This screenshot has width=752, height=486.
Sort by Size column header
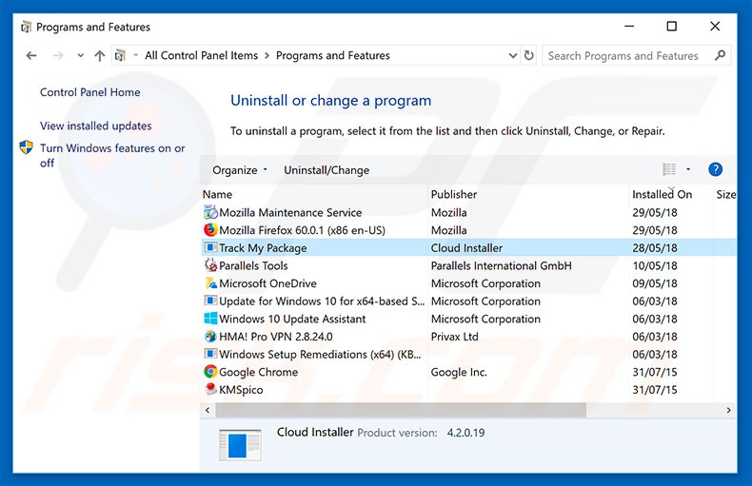click(726, 194)
